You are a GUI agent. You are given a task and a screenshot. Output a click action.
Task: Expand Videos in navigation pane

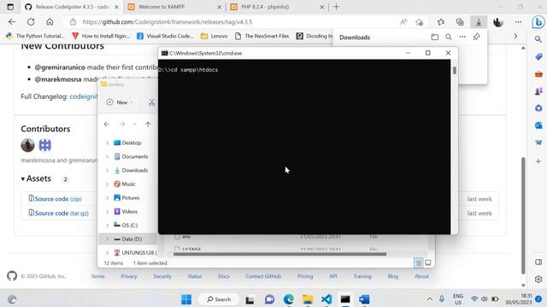pos(107,211)
